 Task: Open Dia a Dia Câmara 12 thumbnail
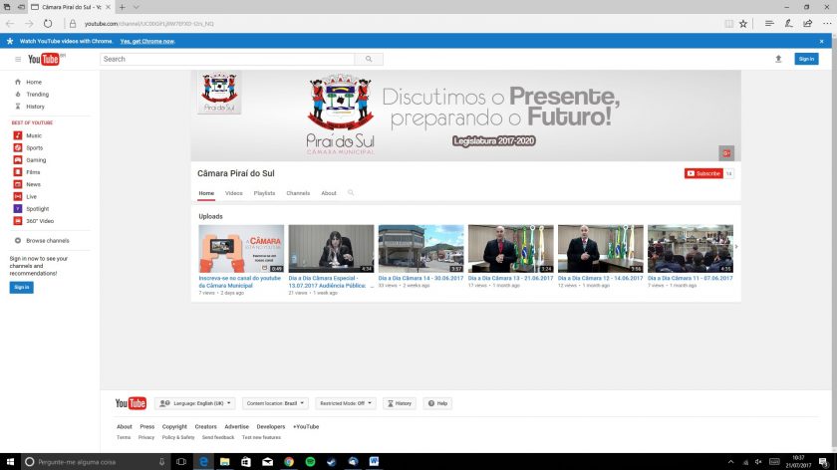(x=601, y=249)
